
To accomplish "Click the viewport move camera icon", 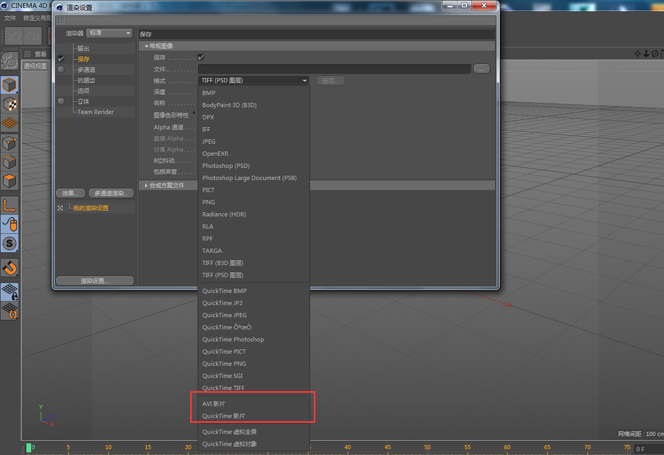I will coord(638,54).
